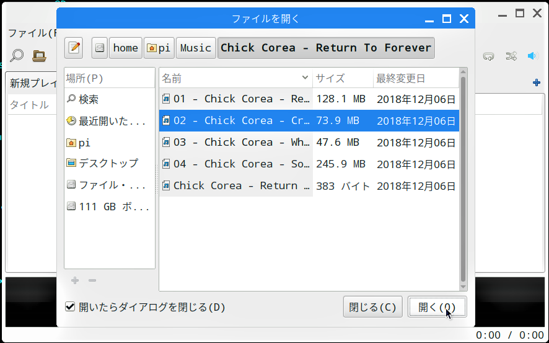Click the 245.9 MB size cell
The image size is (549, 343).
coord(341,164)
